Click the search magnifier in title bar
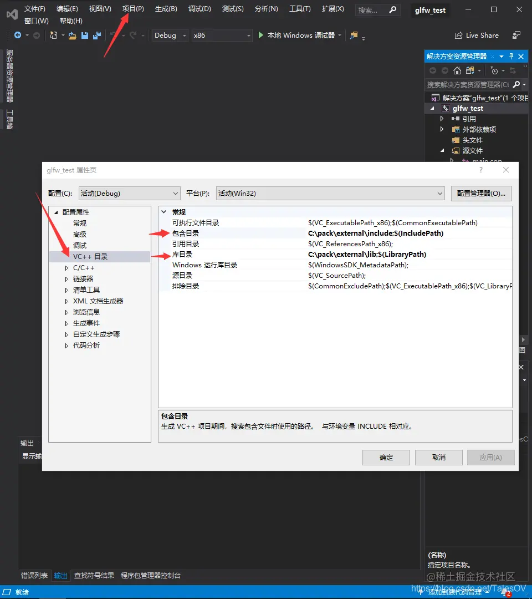 pos(393,10)
